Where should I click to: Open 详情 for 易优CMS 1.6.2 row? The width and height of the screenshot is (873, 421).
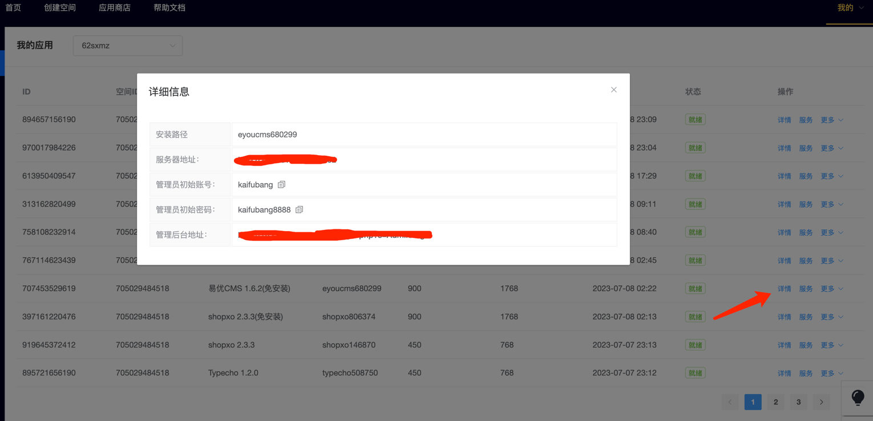pos(785,289)
